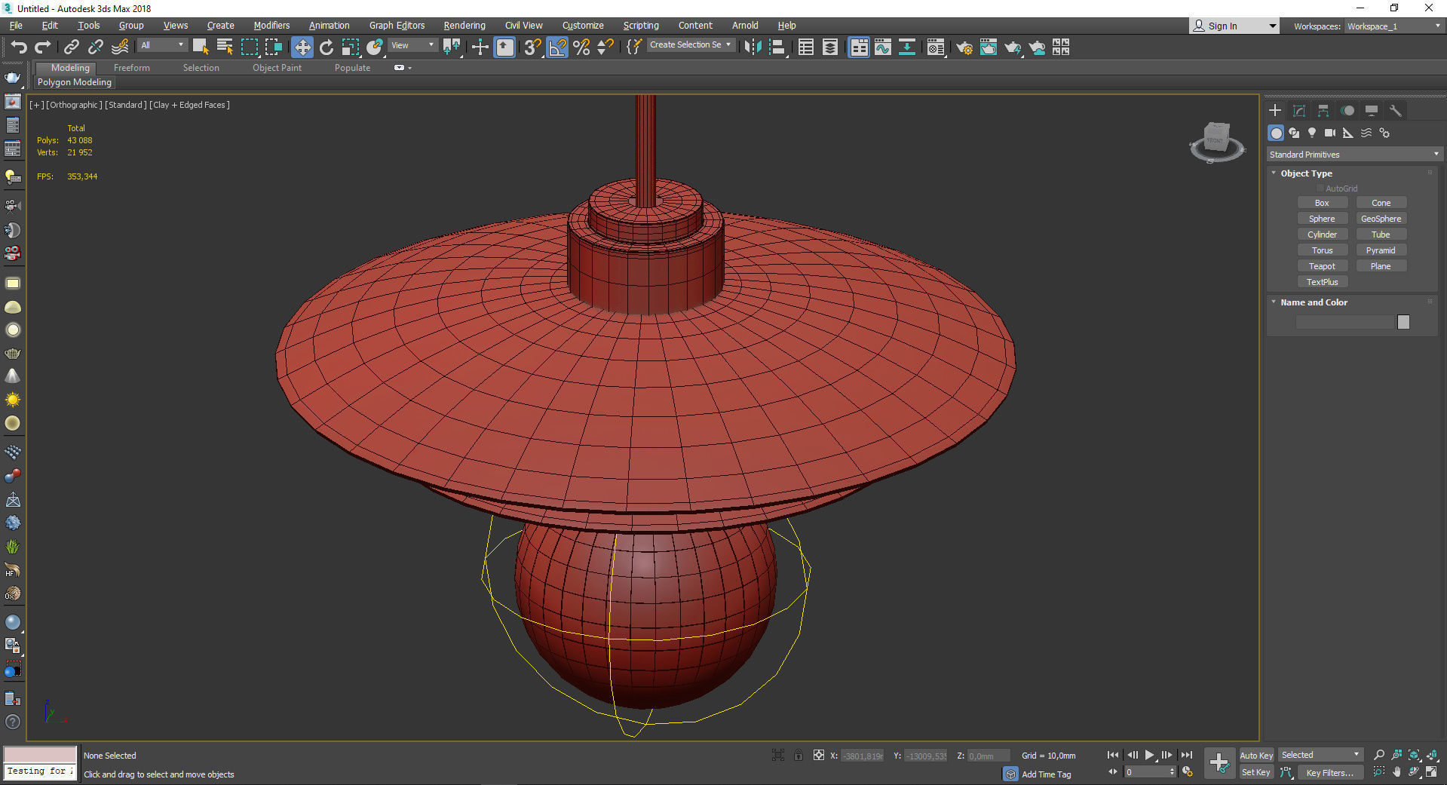This screenshot has height=785, width=1447.
Task: Create a Teapot primitive
Action: click(1322, 266)
